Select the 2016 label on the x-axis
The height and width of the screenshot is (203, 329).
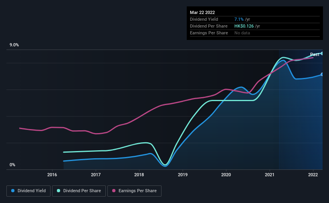(52, 175)
